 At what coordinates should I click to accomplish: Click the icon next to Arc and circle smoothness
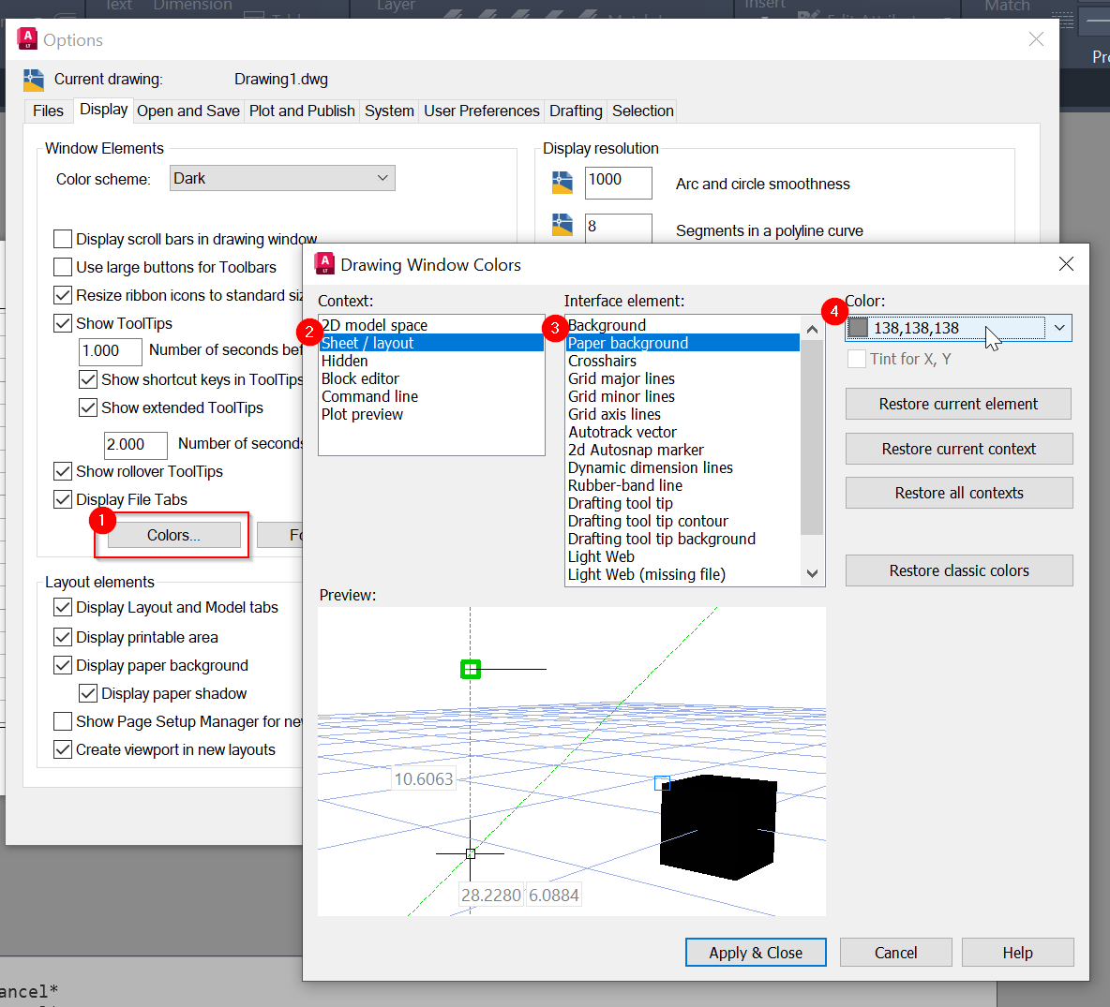click(562, 183)
